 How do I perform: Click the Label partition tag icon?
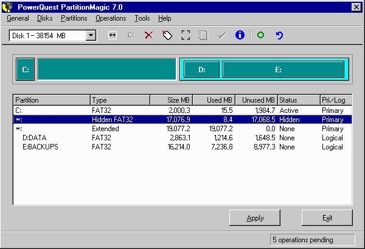point(167,36)
